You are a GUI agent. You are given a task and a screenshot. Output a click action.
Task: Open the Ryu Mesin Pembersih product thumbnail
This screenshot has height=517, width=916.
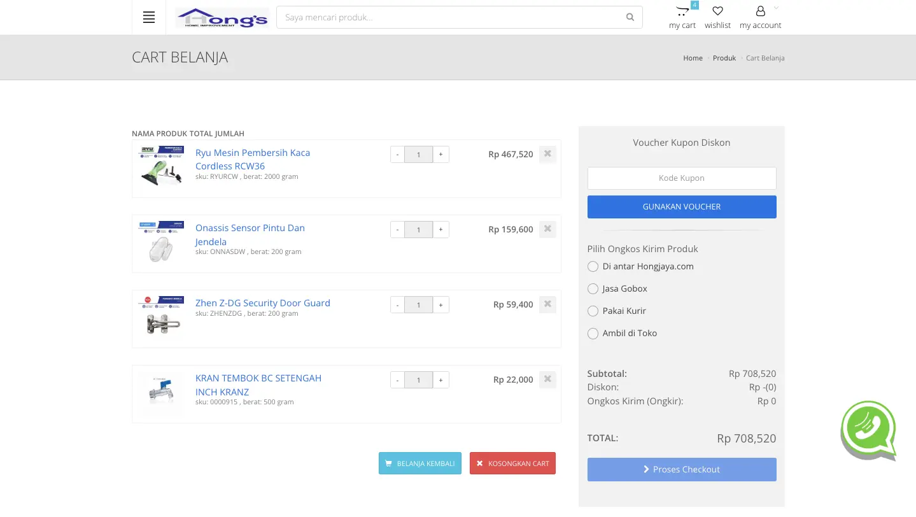(x=161, y=166)
